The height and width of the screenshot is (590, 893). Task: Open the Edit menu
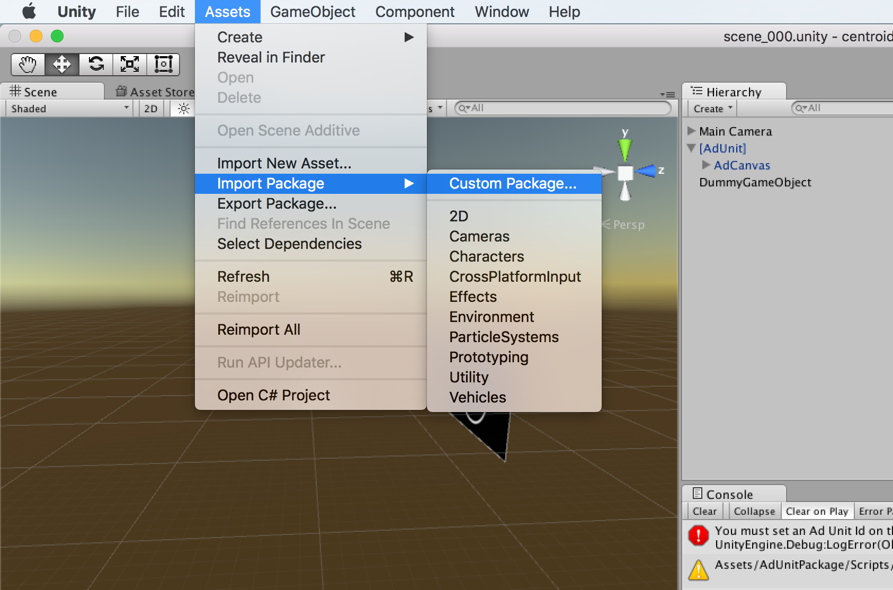pyautogui.click(x=172, y=12)
